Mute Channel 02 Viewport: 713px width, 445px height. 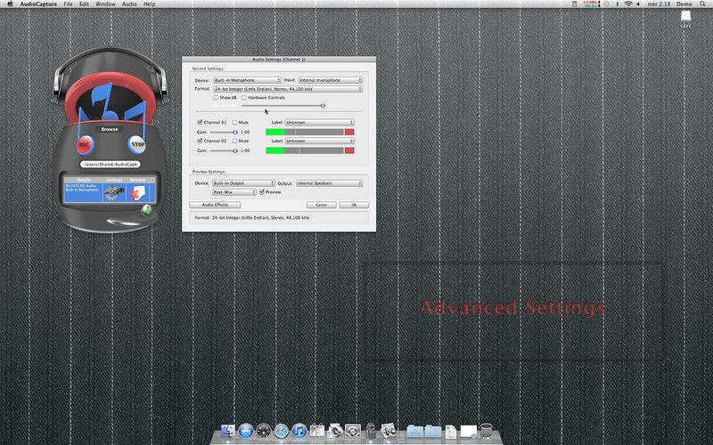234,142
